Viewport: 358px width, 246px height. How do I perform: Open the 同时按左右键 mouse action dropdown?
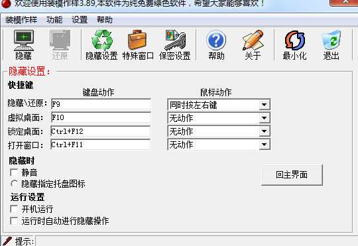pos(264,105)
